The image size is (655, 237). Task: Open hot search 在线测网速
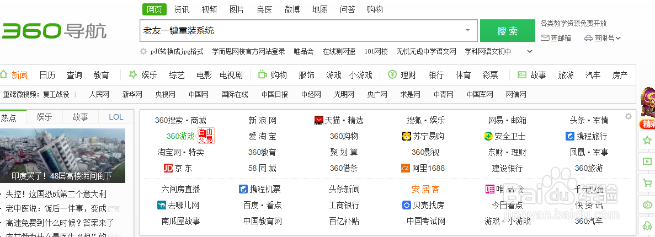(339, 51)
